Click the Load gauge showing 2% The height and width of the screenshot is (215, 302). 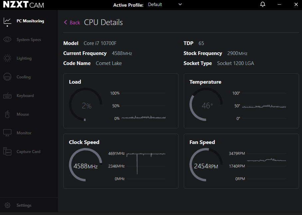click(86, 105)
